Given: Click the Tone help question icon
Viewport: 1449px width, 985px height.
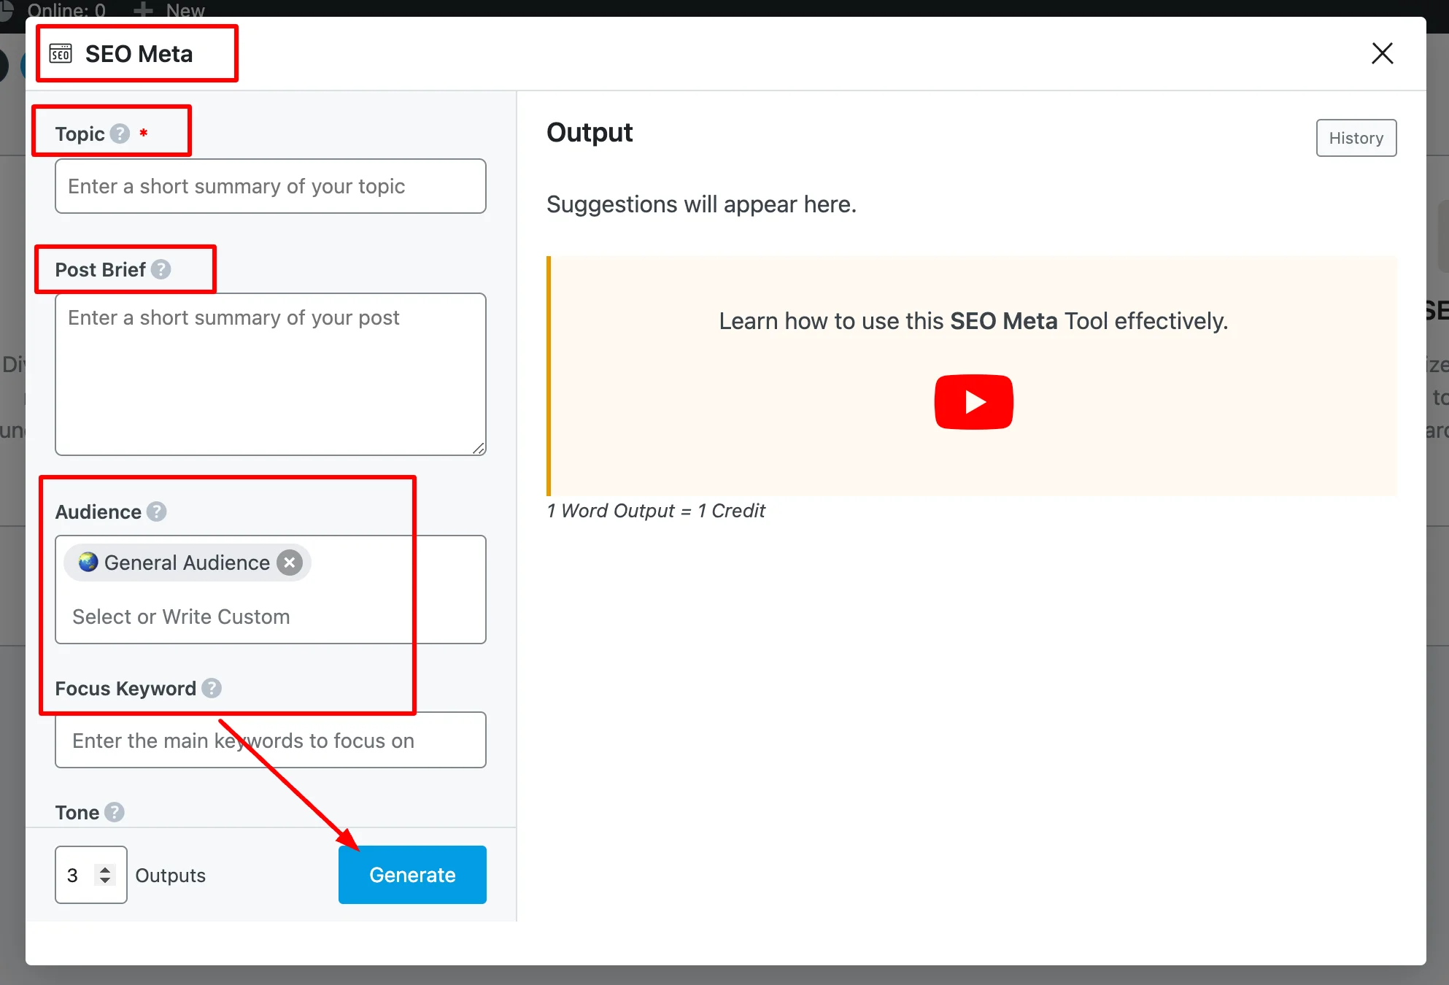Looking at the screenshot, I should [x=115, y=812].
